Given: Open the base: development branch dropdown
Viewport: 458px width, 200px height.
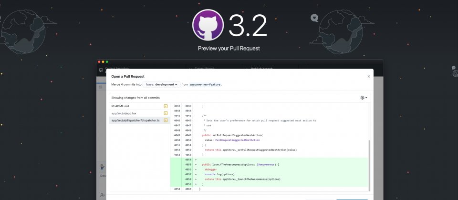Looking at the screenshot, I should (162, 85).
